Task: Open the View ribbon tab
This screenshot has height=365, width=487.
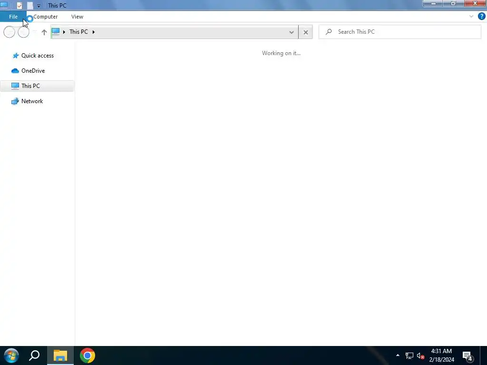Action: pyautogui.click(x=77, y=17)
